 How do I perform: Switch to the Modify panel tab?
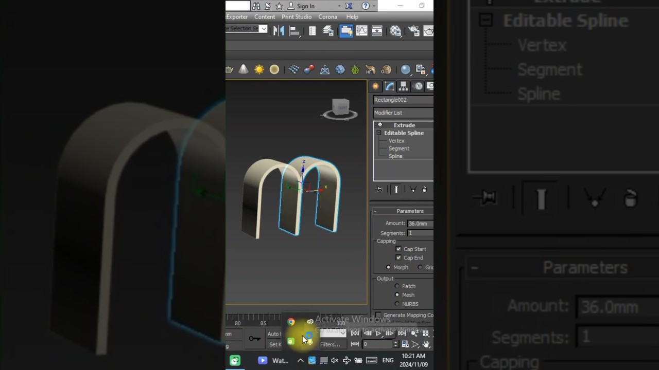pos(390,86)
